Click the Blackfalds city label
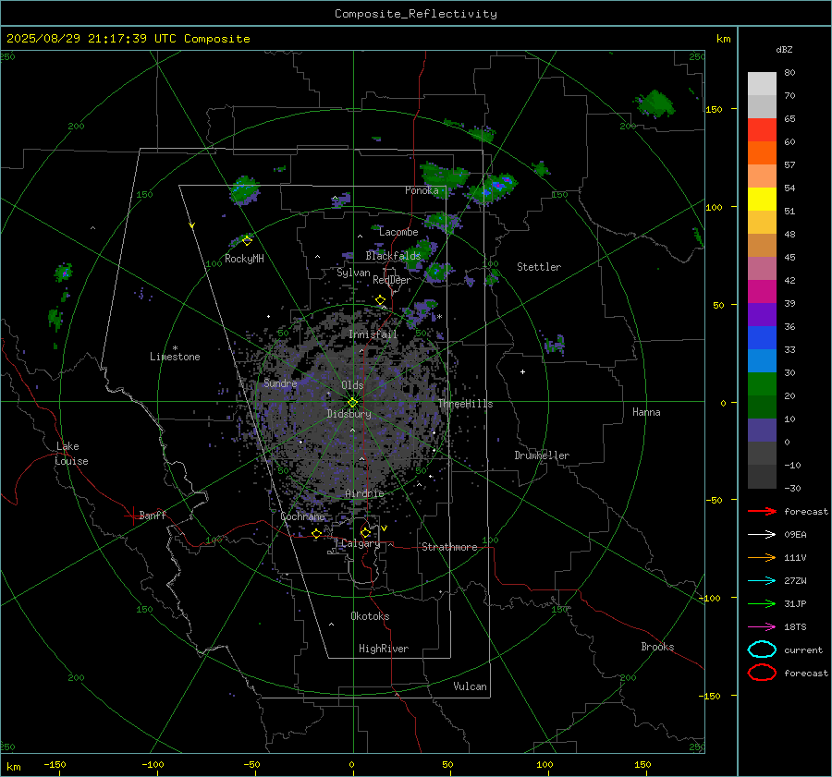This screenshot has height=777, width=832. tap(393, 256)
